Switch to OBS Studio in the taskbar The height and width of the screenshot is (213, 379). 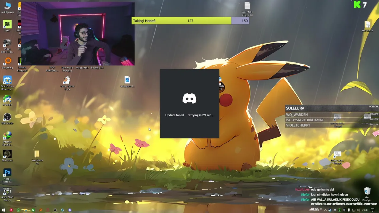coord(55,210)
